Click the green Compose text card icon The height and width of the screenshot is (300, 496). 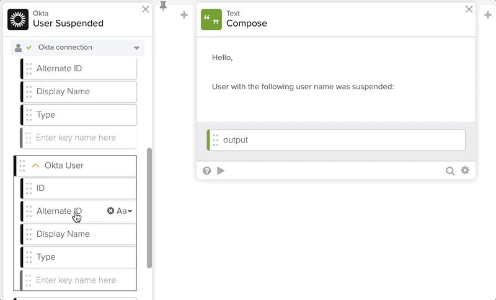211,19
